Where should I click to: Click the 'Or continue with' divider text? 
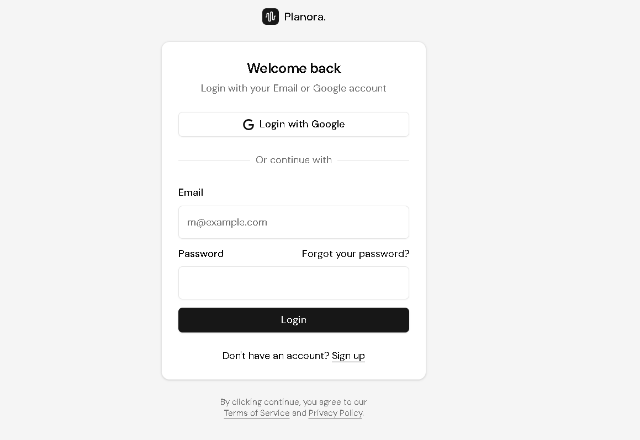point(294,160)
